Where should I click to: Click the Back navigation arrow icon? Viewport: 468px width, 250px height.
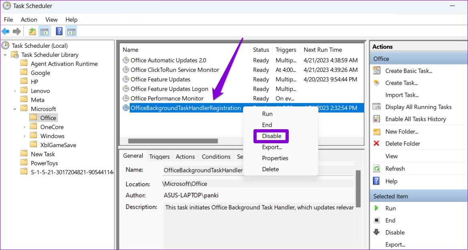[6, 31]
